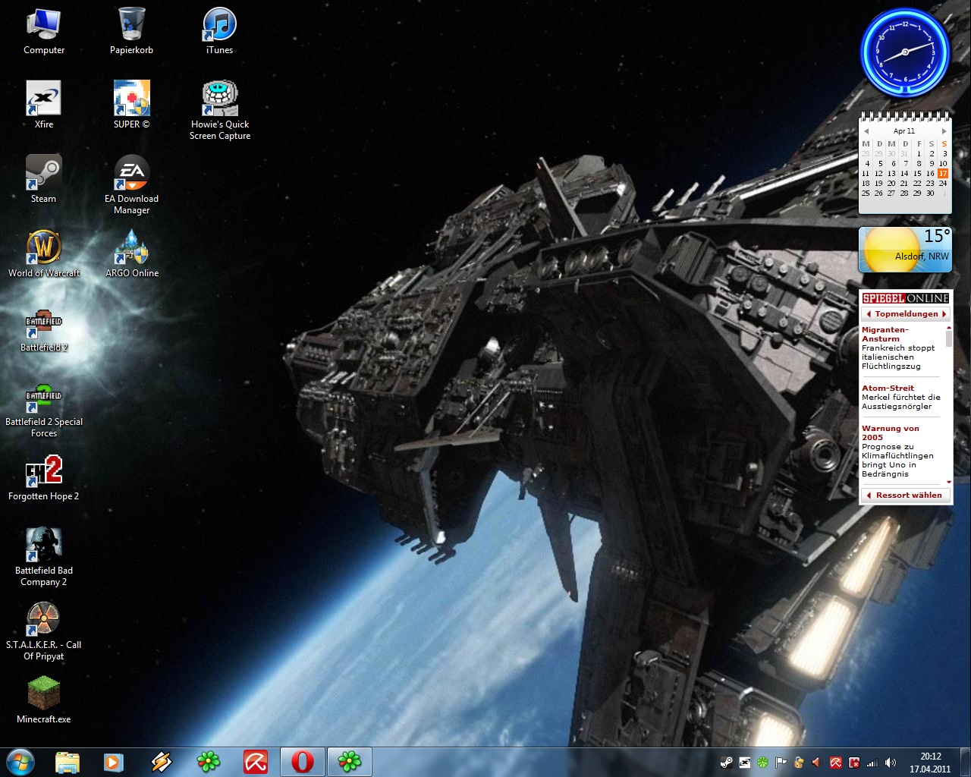Open the Computer desktop icon
Viewport: 971px width, 777px height.
click(x=43, y=30)
